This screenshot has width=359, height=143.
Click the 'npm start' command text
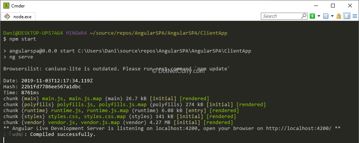(x=23, y=39)
